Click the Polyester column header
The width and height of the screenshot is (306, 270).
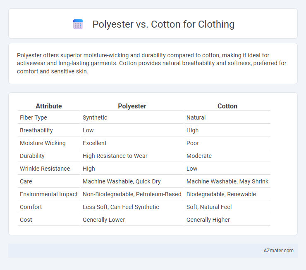pyautogui.click(x=132, y=106)
